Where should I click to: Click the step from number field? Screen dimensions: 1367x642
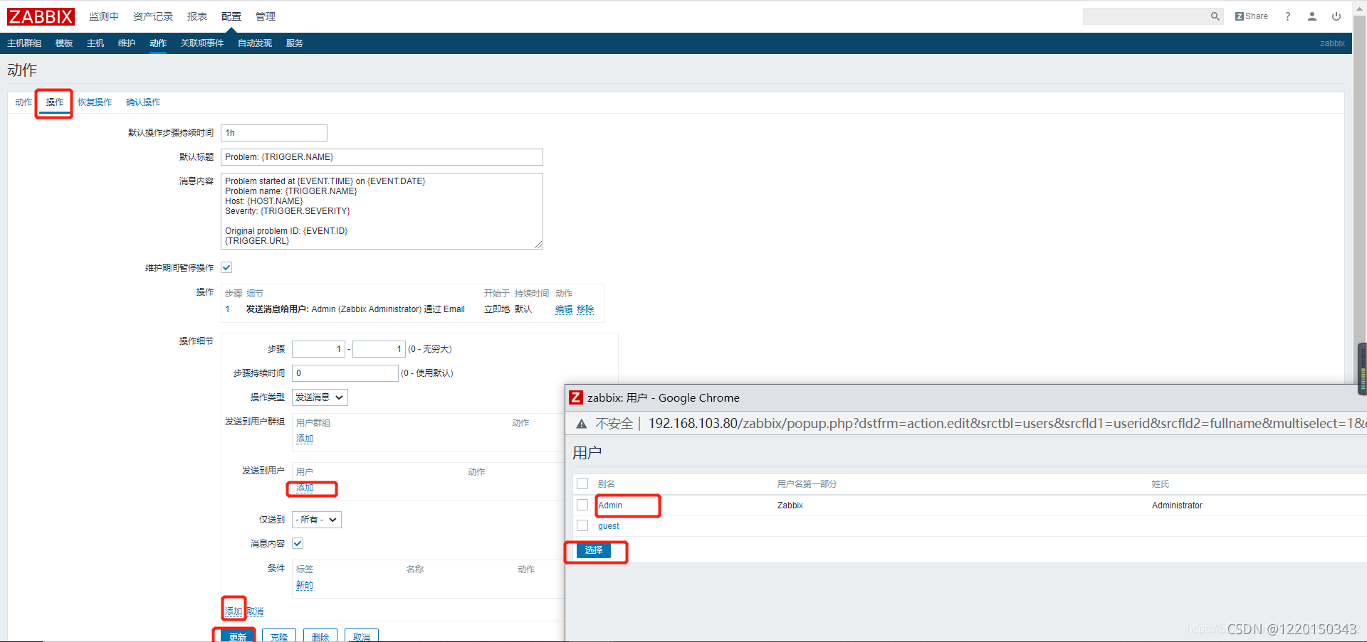(x=318, y=349)
